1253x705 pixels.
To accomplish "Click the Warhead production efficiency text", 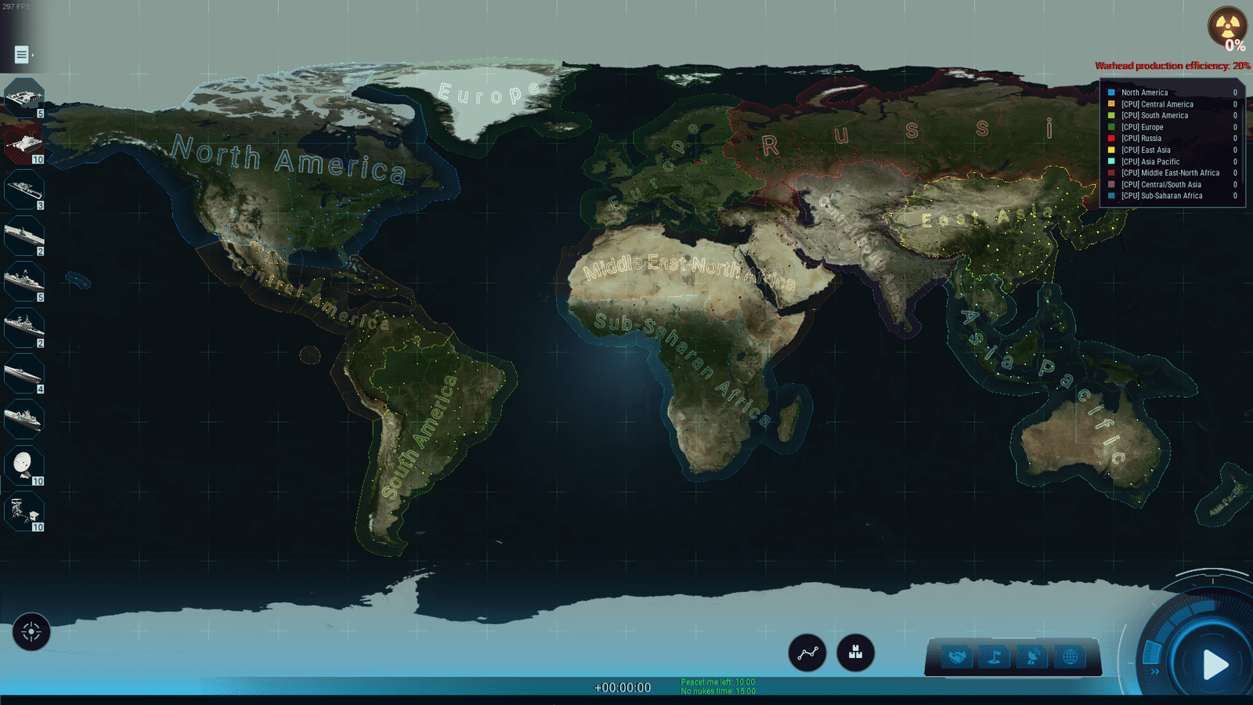I will click(x=1172, y=66).
